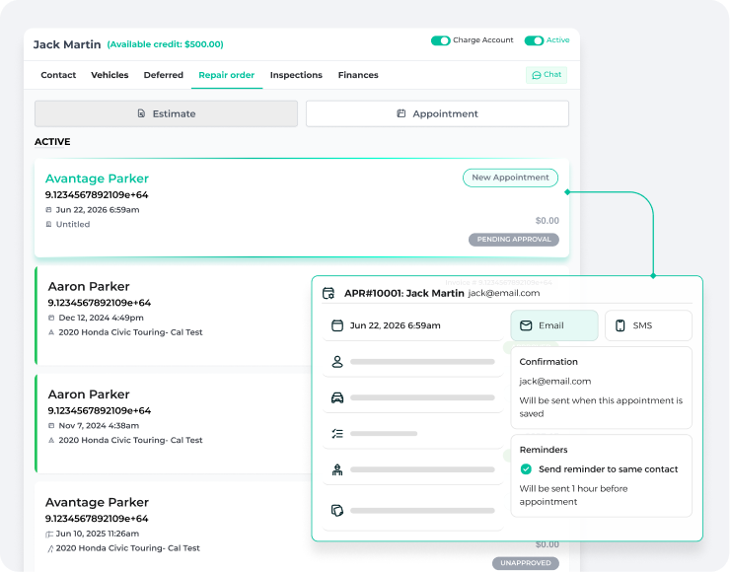Toggle Send reminder to same contact
Viewport: 730px width, 572px height.
pyautogui.click(x=526, y=469)
